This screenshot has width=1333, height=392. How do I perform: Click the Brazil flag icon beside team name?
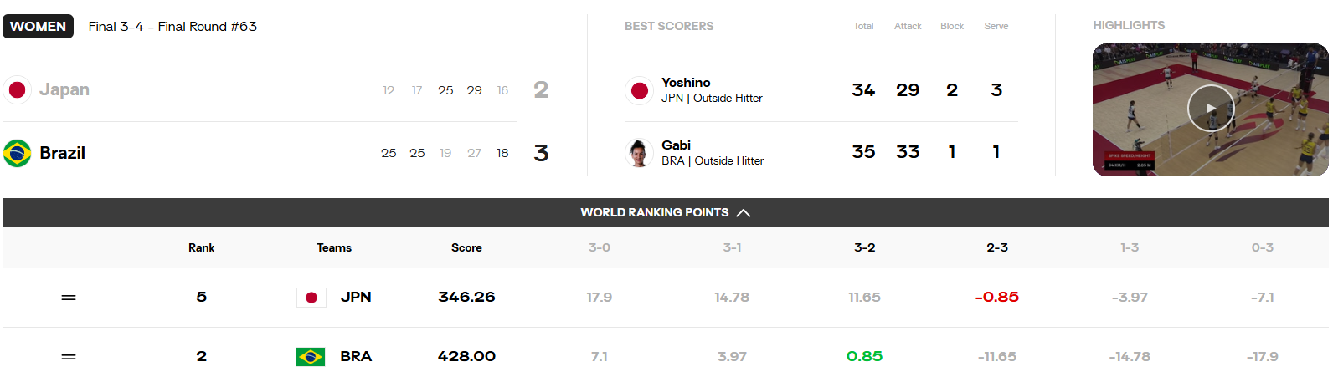(x=17, y=153)
